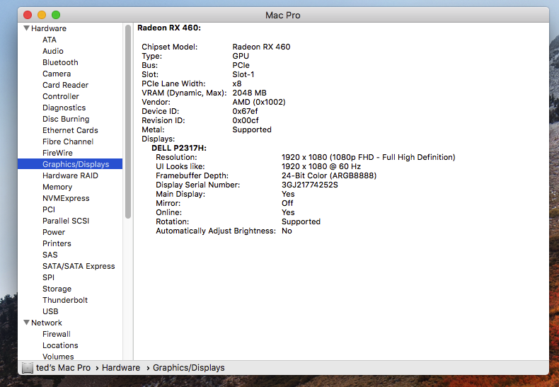Open Thunderbolt information
The height and width of the screenshot is (387, 559).
click(65, 300)
